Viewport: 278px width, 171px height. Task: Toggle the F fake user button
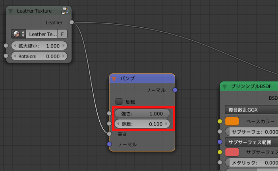tap(62, 34)
